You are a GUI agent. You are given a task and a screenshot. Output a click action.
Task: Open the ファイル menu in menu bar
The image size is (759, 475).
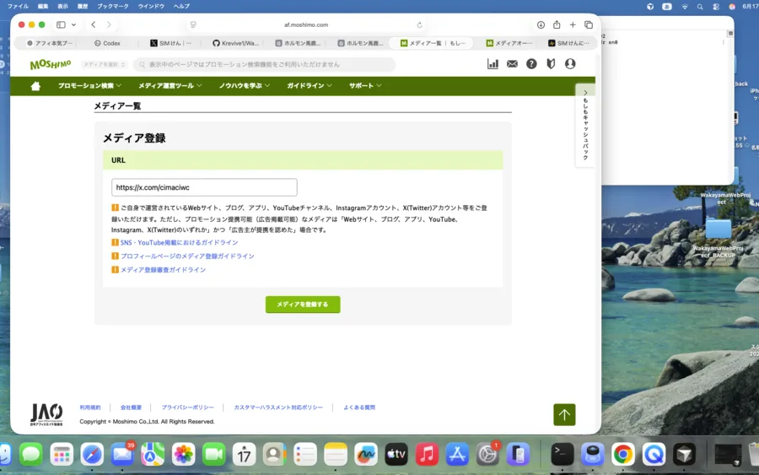[18, 6]
